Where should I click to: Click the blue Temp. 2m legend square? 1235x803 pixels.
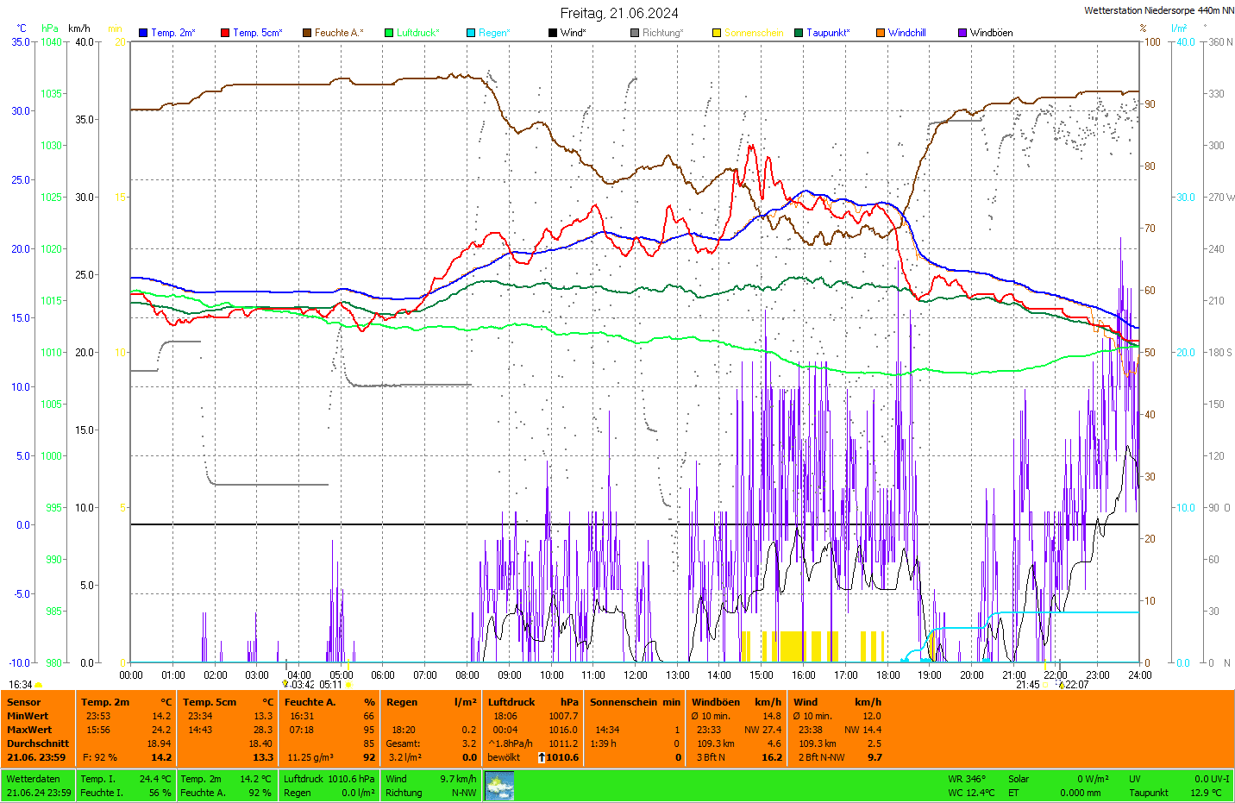point(143,33)
